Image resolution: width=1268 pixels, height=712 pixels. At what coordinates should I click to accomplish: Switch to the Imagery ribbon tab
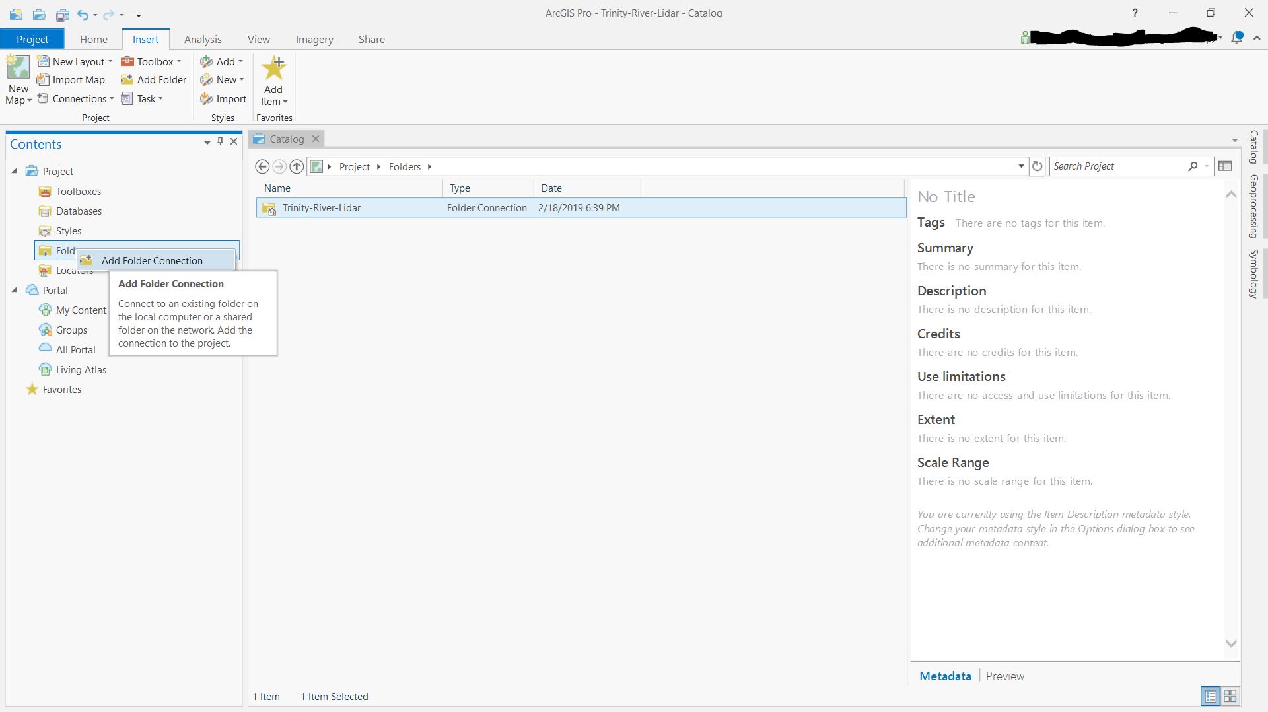(x=314, y=39)
